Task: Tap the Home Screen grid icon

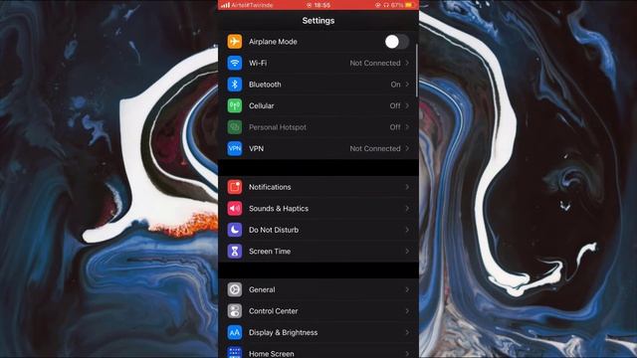Action: (x=235, y=352)
